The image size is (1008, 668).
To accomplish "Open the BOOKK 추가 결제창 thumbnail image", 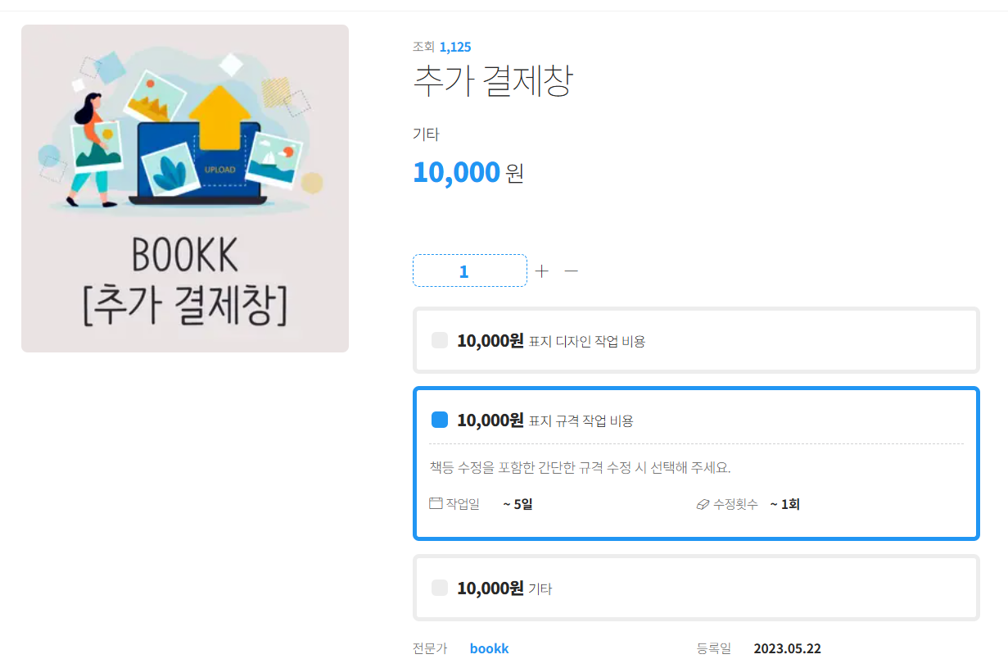I will 185,189.
